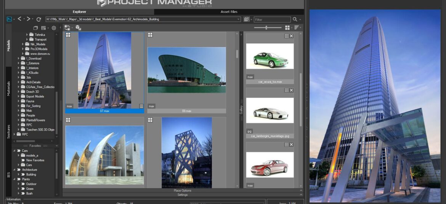
Task: Expand the Nik_Models folder
Action: tap(23, 44)
